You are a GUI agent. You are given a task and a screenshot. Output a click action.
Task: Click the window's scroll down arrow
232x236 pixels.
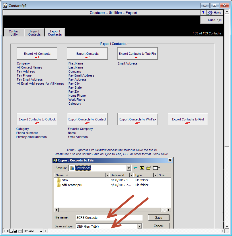[227, 226]
